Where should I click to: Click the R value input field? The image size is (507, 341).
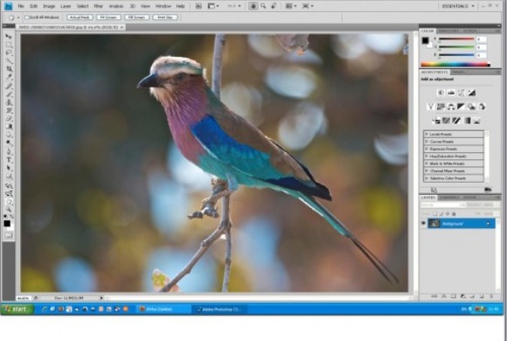coord(482,39)
